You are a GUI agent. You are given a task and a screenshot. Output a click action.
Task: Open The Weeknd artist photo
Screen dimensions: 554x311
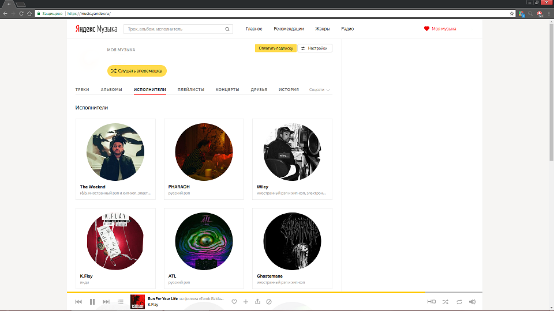pyautogui.click(x=115, y=152)
